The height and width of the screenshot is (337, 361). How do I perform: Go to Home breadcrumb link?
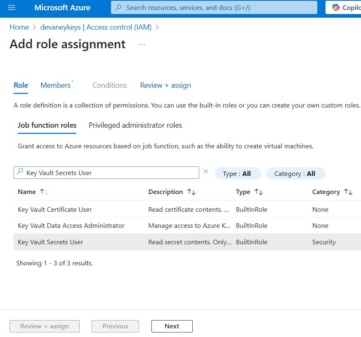tap(19, 27)
